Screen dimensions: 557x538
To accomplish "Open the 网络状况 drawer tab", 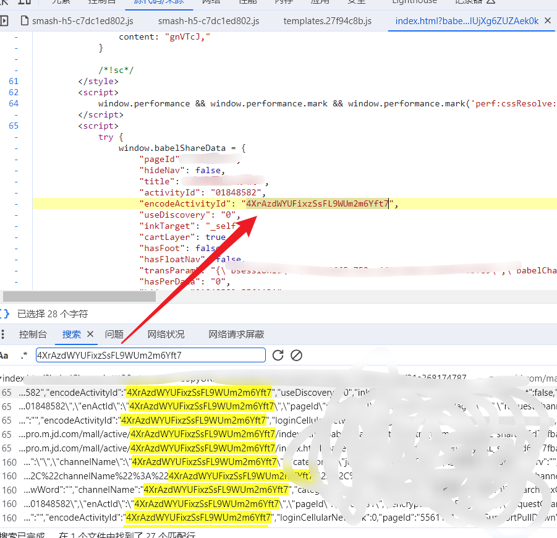I will pyautogui.click(x=166, y=334).
